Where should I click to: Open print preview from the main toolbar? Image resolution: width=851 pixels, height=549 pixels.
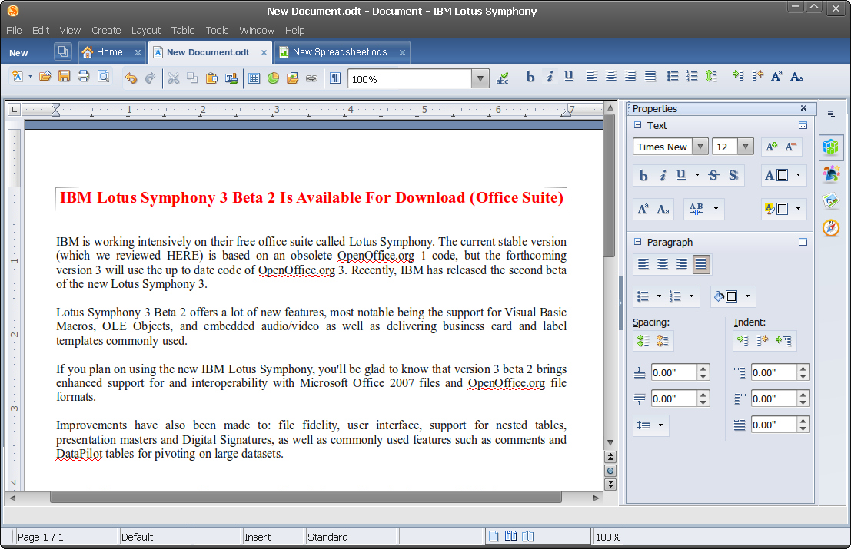tap(103, 77)
